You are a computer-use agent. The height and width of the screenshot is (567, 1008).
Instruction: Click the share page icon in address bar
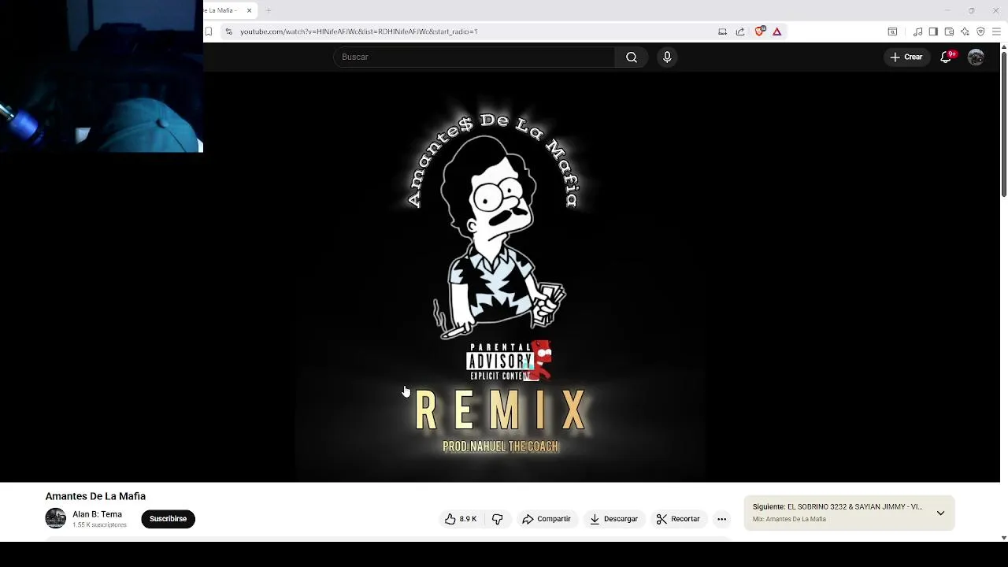[x=740, y=31]
